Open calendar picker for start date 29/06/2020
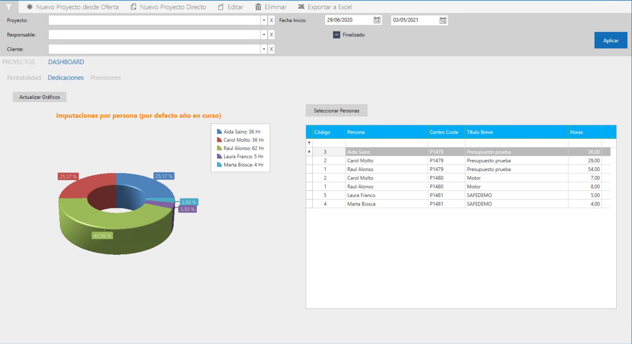Screen dimensions: 632x344 click(x=377, y=20)
